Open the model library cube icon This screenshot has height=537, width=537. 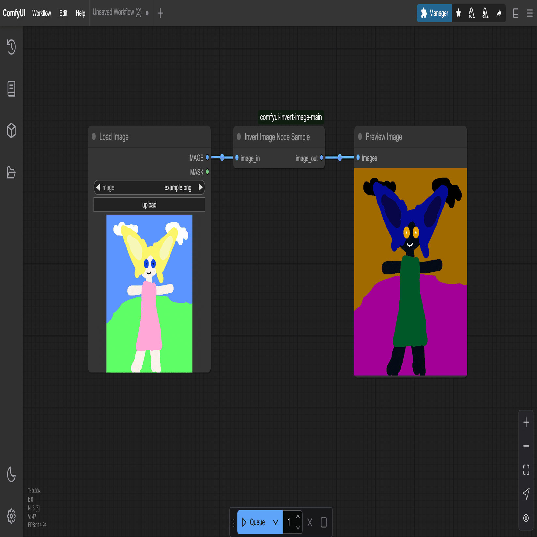[x=11, y=130]
